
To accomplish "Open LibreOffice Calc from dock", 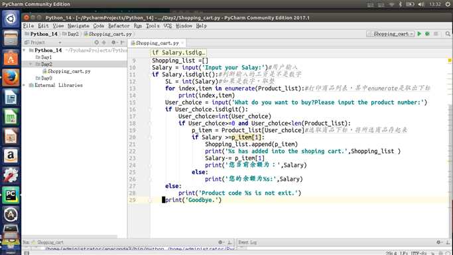I will pos(11,117).
